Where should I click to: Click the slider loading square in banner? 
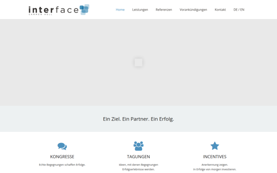tap(138, 62)
